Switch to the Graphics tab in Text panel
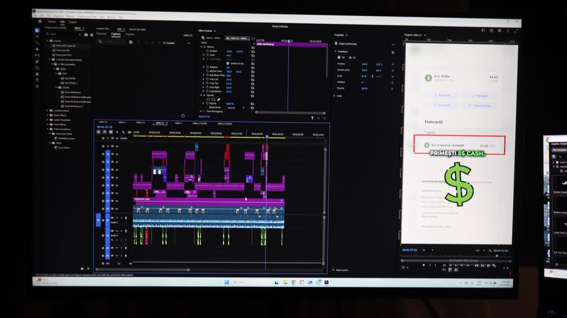Screen dimensions: 567x318 tap(130, 35)
